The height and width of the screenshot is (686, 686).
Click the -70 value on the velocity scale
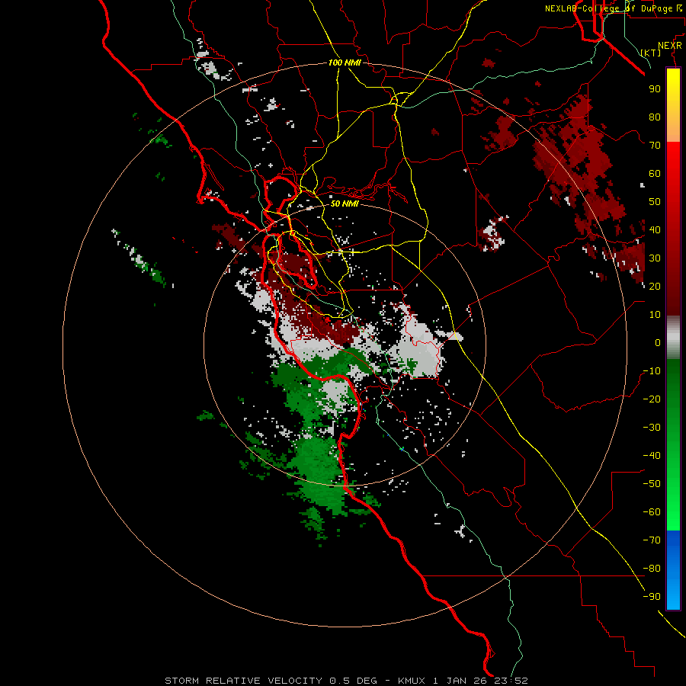click(652, 540)
